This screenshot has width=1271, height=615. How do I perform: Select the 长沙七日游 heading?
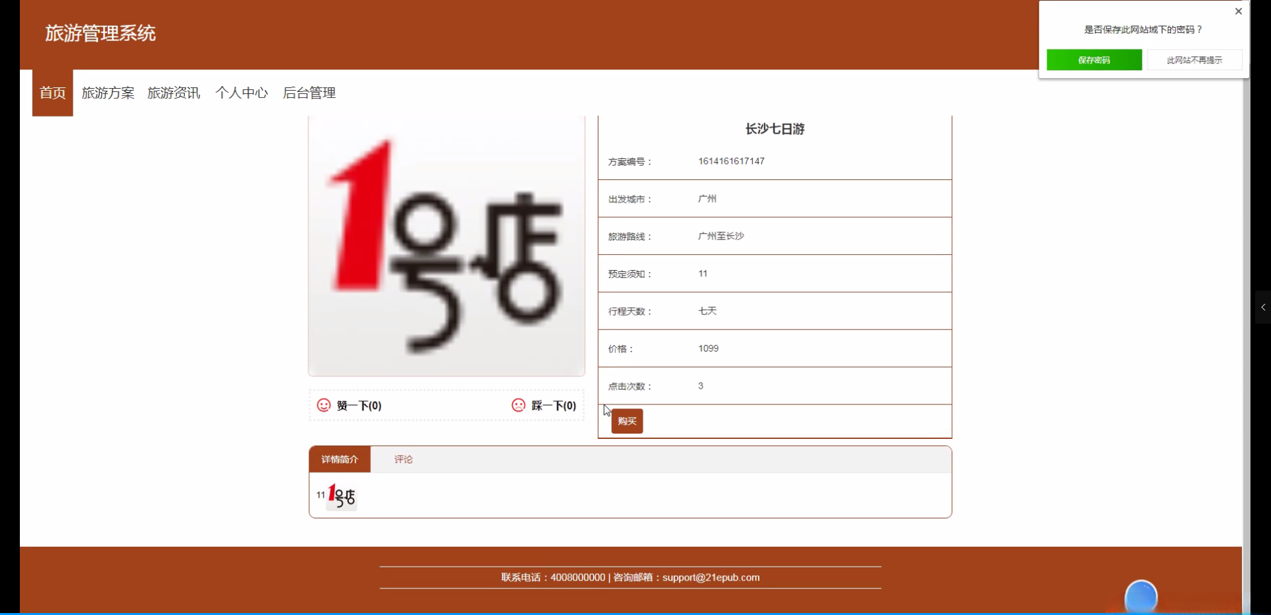pos(775,129)
